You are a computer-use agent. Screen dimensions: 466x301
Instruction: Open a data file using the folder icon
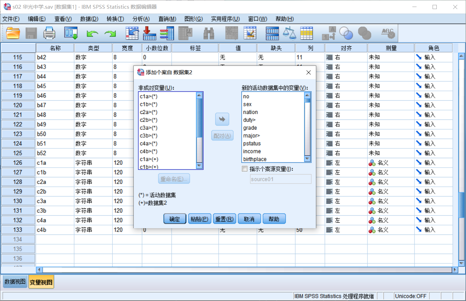point(13,33)
